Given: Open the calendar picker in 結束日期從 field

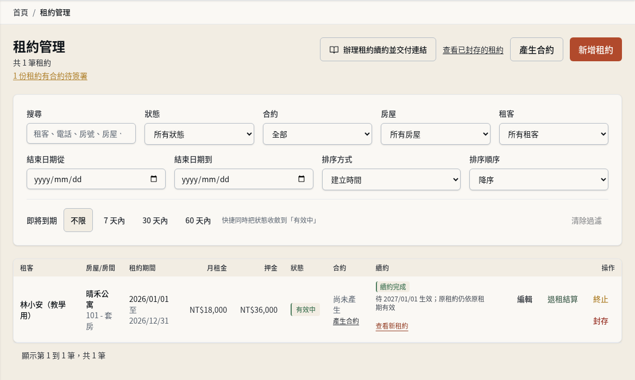Looking at the screenshot, I should (x=154, y=179).
